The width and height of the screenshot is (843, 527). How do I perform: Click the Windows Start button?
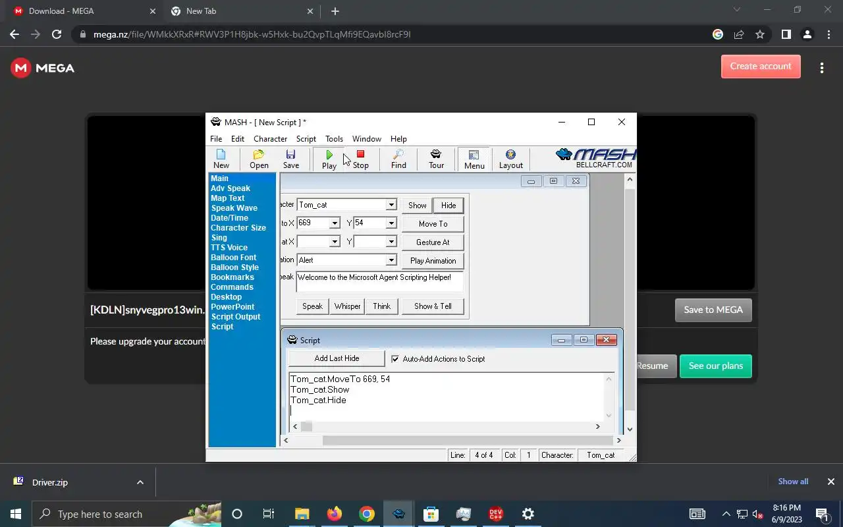click(x=16, y=514)
